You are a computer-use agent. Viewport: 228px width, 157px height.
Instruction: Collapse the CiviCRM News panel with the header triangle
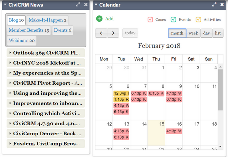pos(5,5)
